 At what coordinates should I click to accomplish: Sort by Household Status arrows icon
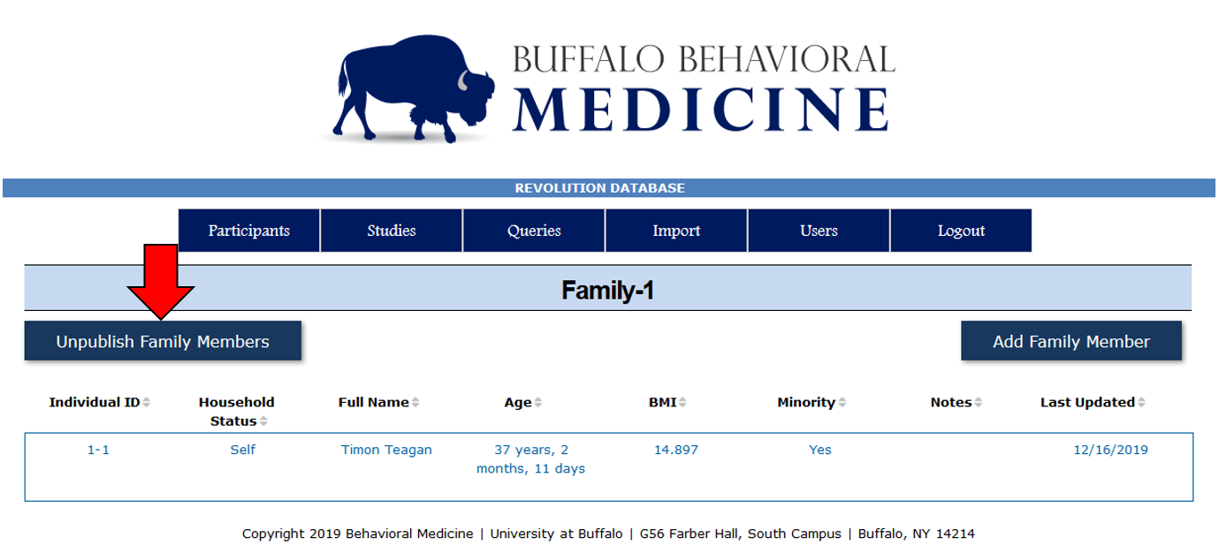[x=264, y=421]
